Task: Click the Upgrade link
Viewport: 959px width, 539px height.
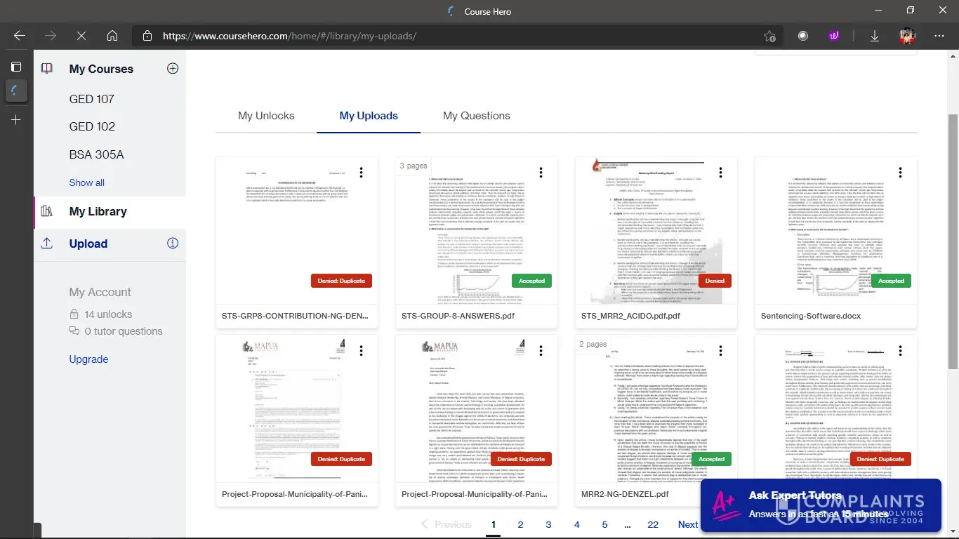Action: point(88,359)
